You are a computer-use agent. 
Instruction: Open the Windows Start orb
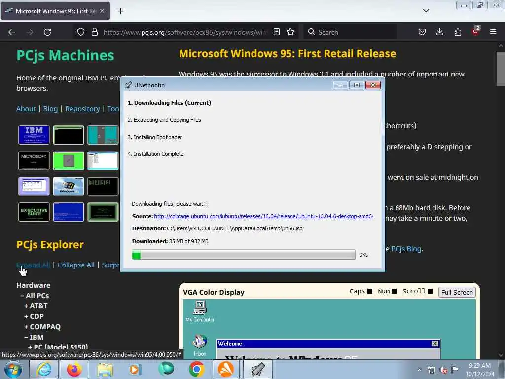pos(13,369)
